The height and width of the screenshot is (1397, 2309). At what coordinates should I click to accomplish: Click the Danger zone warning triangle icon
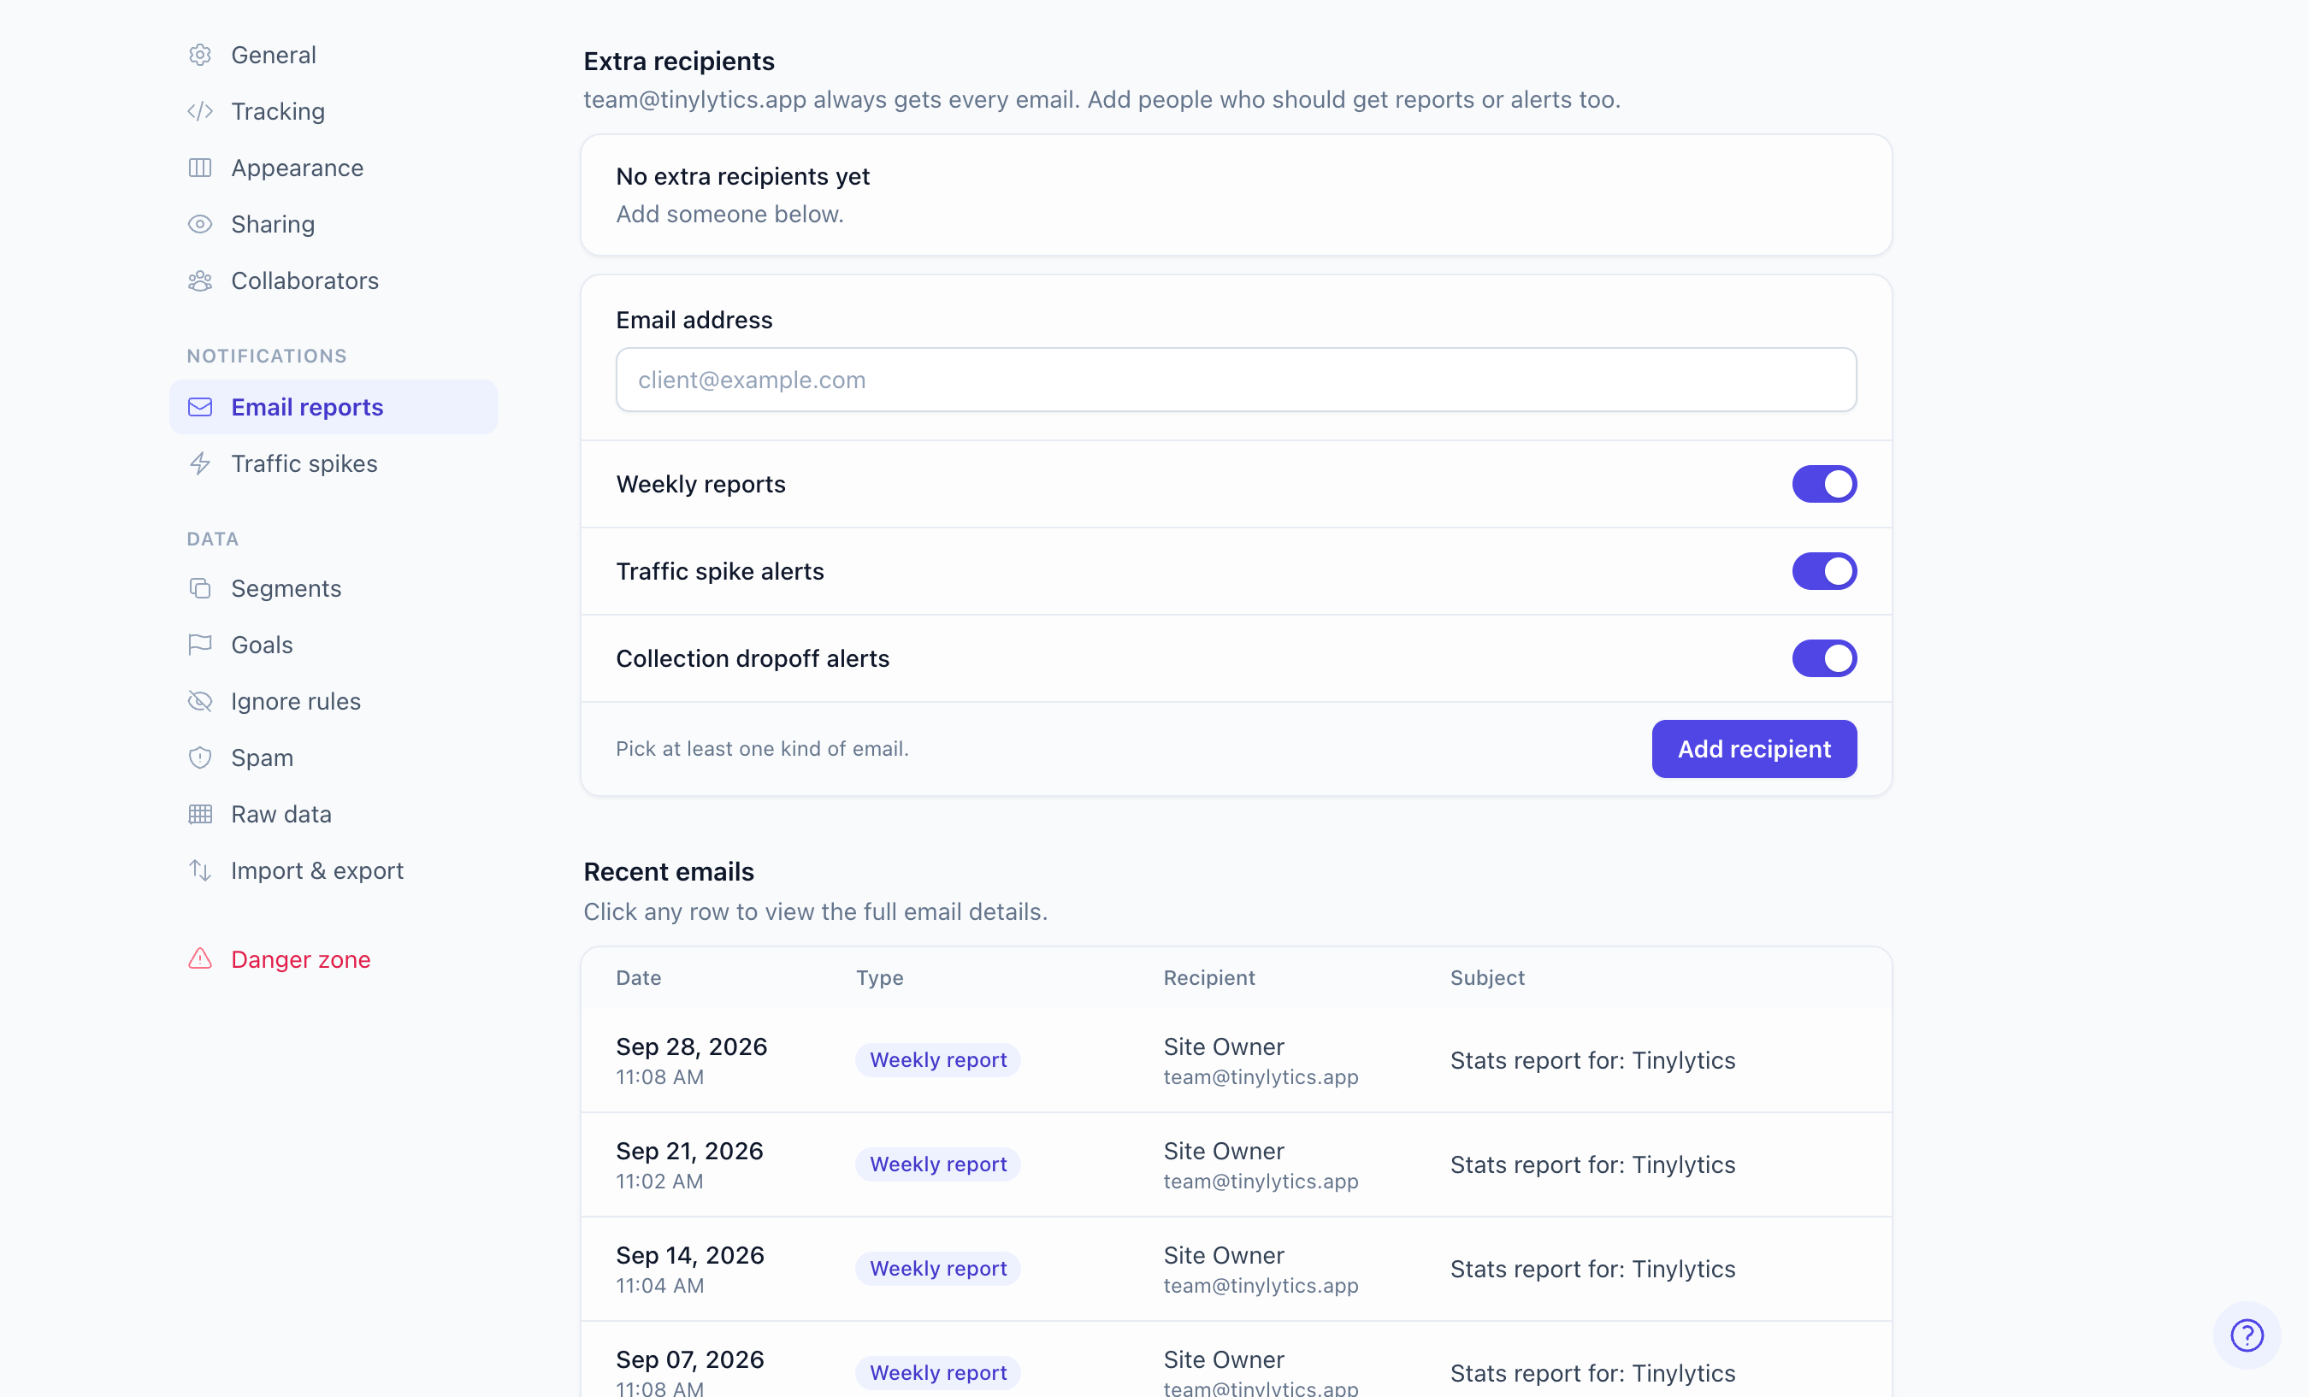(x=199, y=958)
